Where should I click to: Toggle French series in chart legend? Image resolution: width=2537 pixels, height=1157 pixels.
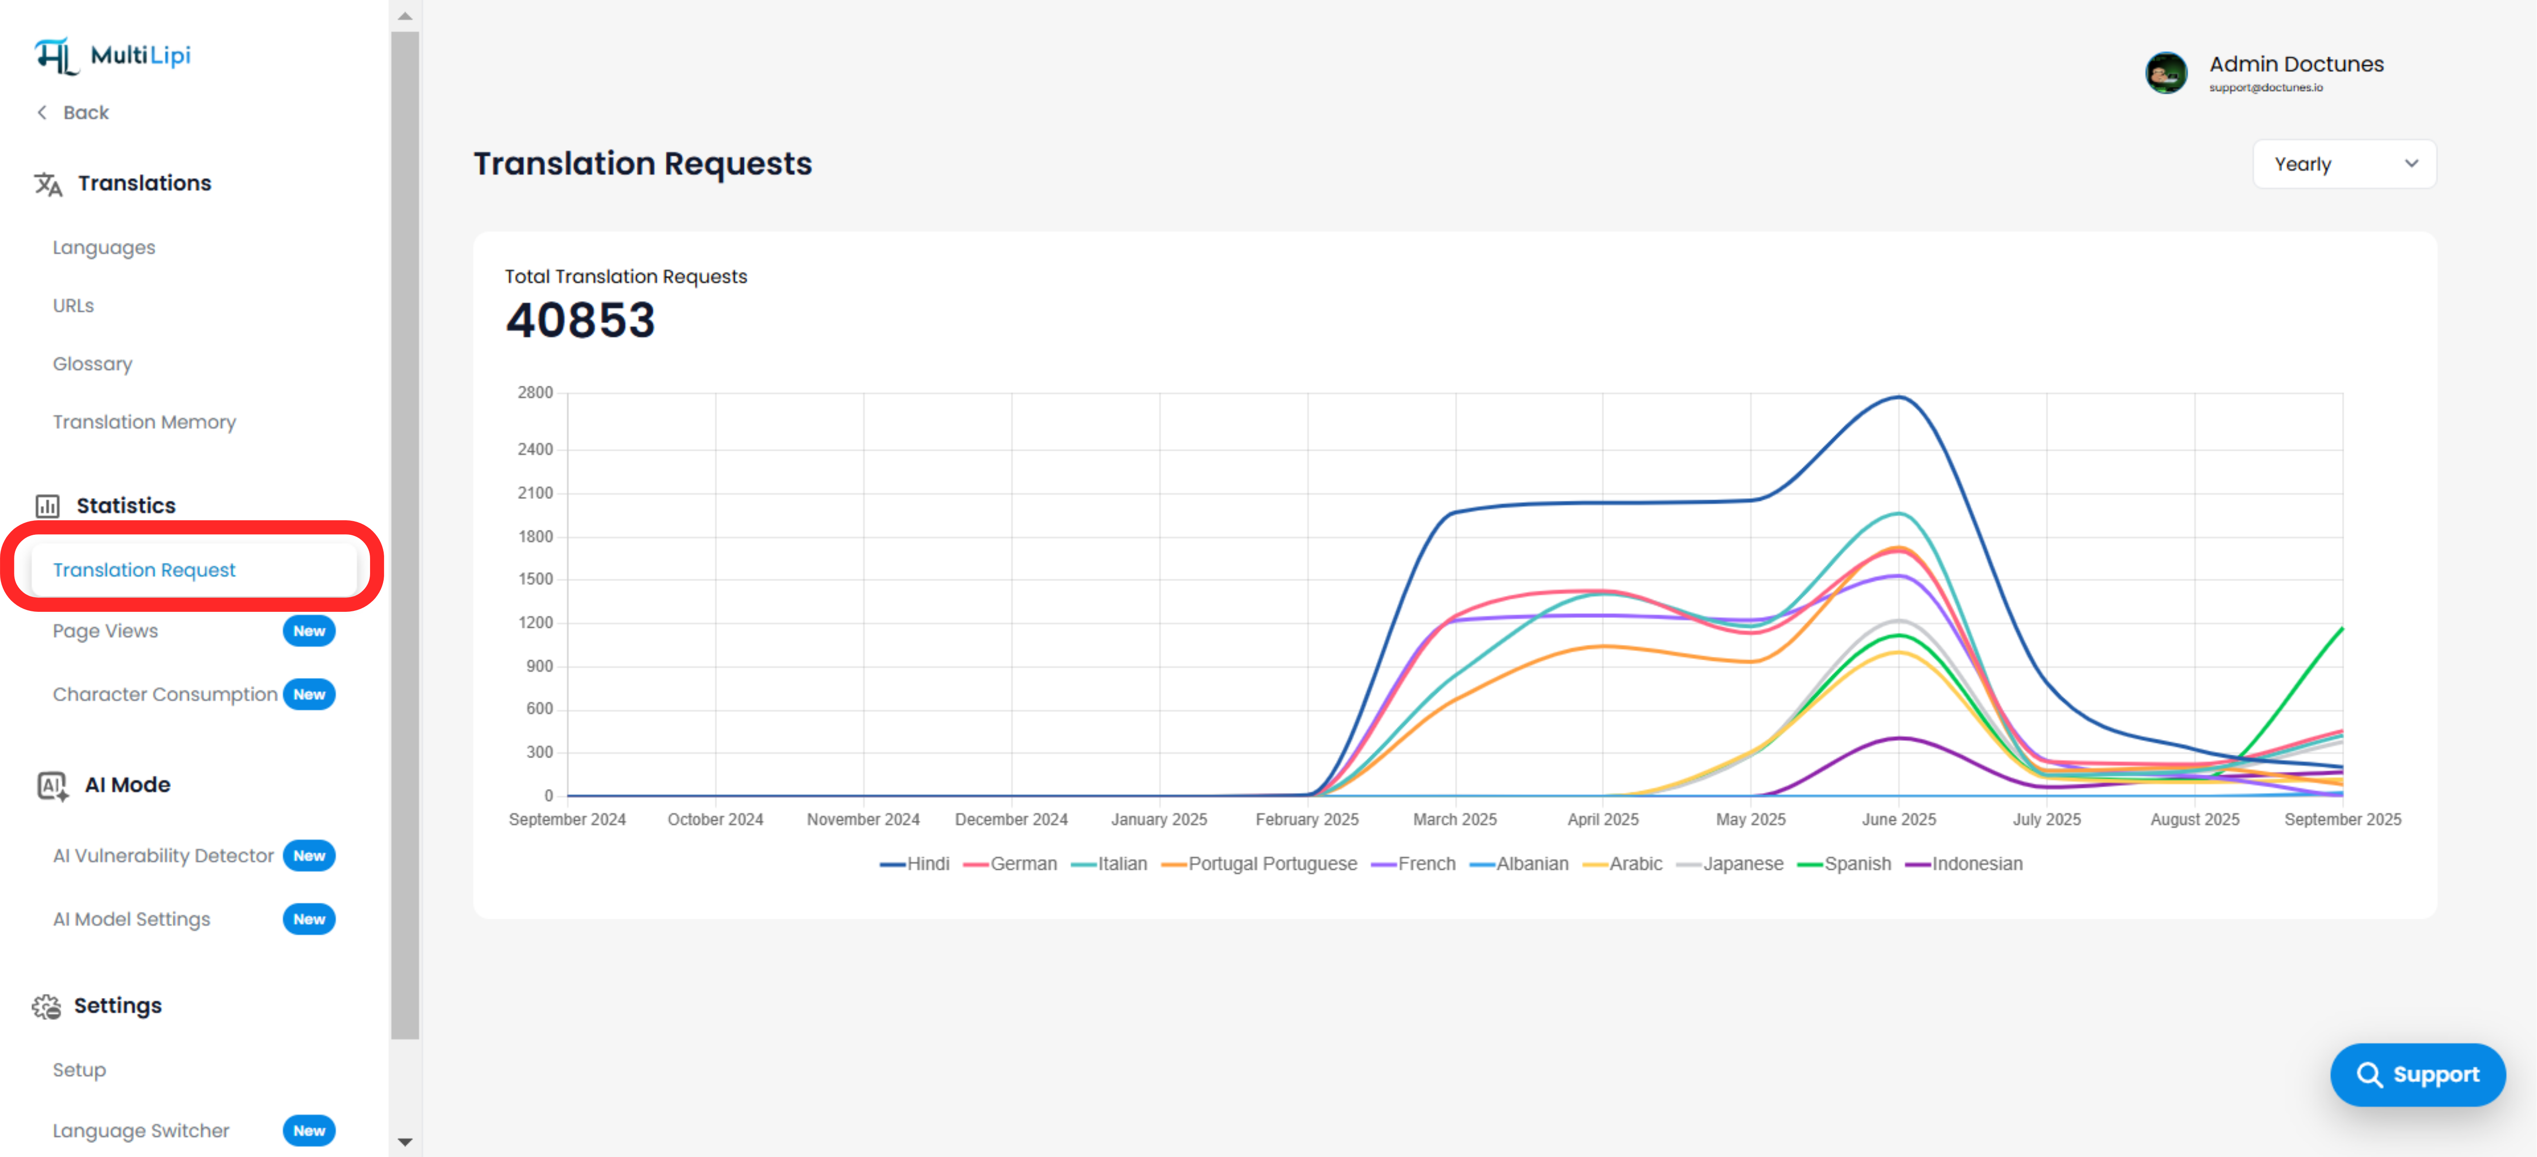coord(1413,864)
